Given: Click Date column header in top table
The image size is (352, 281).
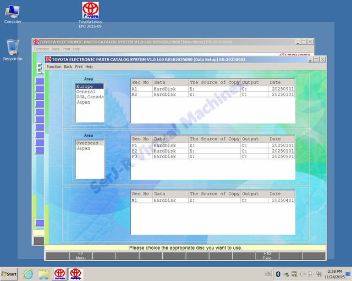Looking at the screenshot, I should click(x=281, y=82).
